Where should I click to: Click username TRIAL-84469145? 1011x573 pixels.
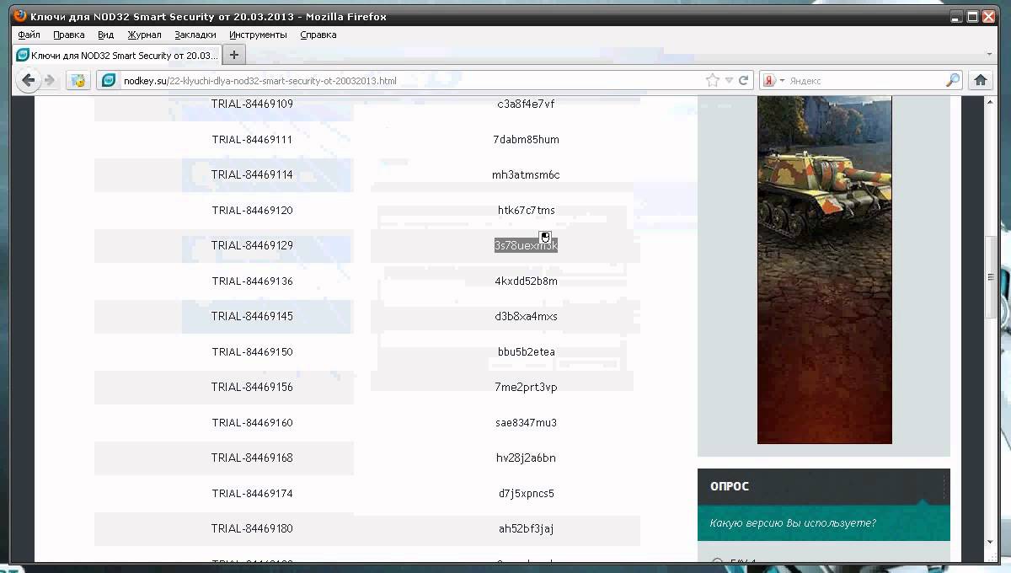click(x=252, y=317)
